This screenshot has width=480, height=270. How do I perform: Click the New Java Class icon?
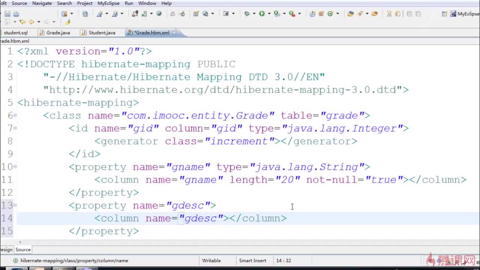point(330,14)
